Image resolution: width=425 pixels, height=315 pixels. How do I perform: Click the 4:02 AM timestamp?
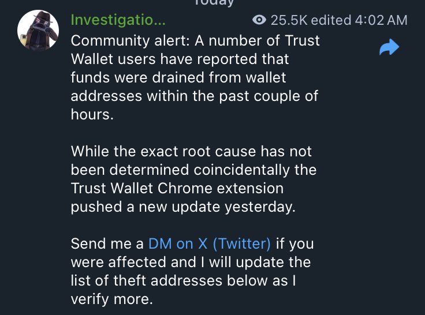point(382,20)
